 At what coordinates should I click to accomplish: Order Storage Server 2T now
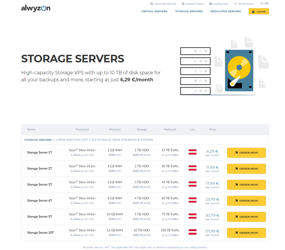tap(246, 169)
